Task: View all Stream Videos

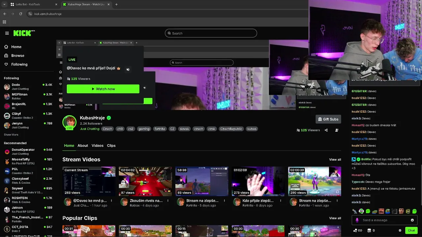Action: [x=335, y=160]
